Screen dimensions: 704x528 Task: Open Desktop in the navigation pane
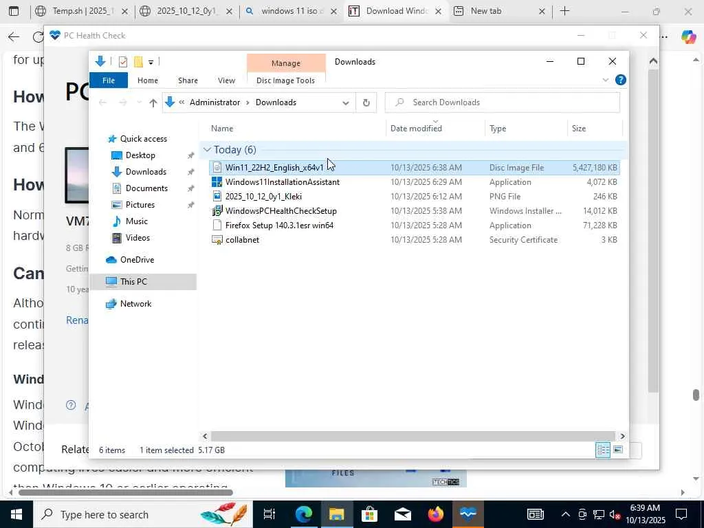tap(140, 155)
